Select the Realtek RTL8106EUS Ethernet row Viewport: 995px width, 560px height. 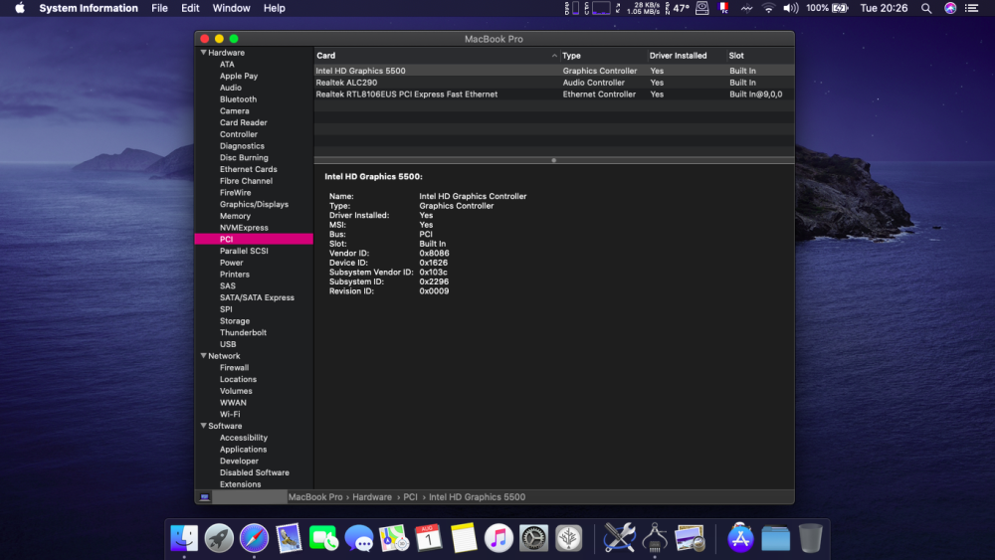[554, 93]
